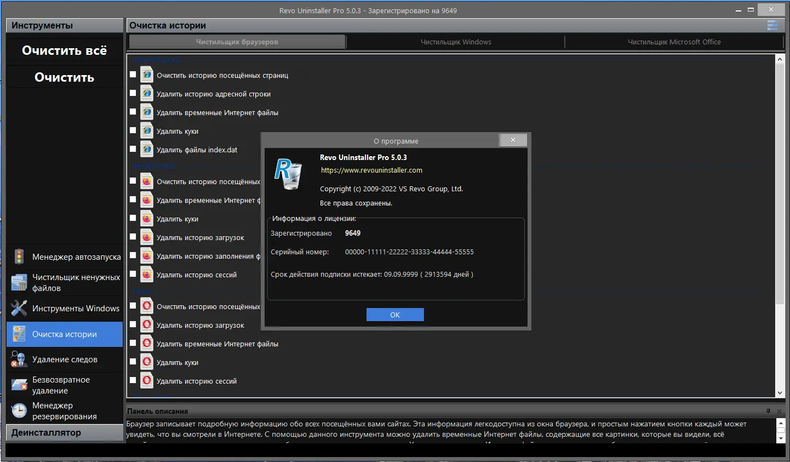The height and width of the screenshot is (462, 790).
Task: Open the Чистильщик Microsoft Office tab
Action: (674, 41)
